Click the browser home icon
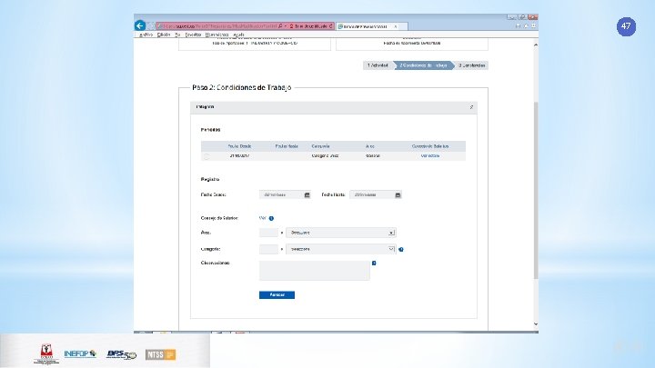This screenshot has width=655, height=368. [x=518, y=25]
